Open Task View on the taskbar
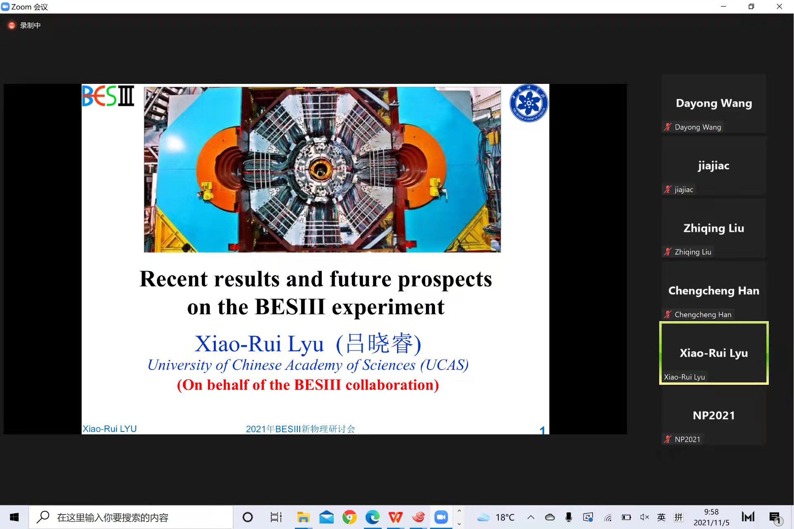The height and width of the screenshot is (529, 794). [276, 517]
